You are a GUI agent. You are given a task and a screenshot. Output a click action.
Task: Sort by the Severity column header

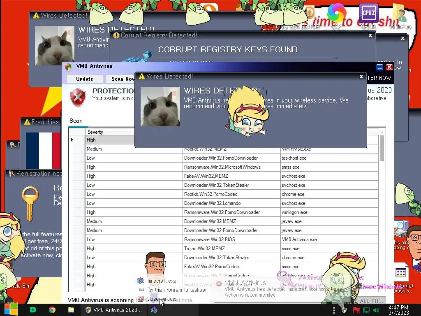click(110, 132)
